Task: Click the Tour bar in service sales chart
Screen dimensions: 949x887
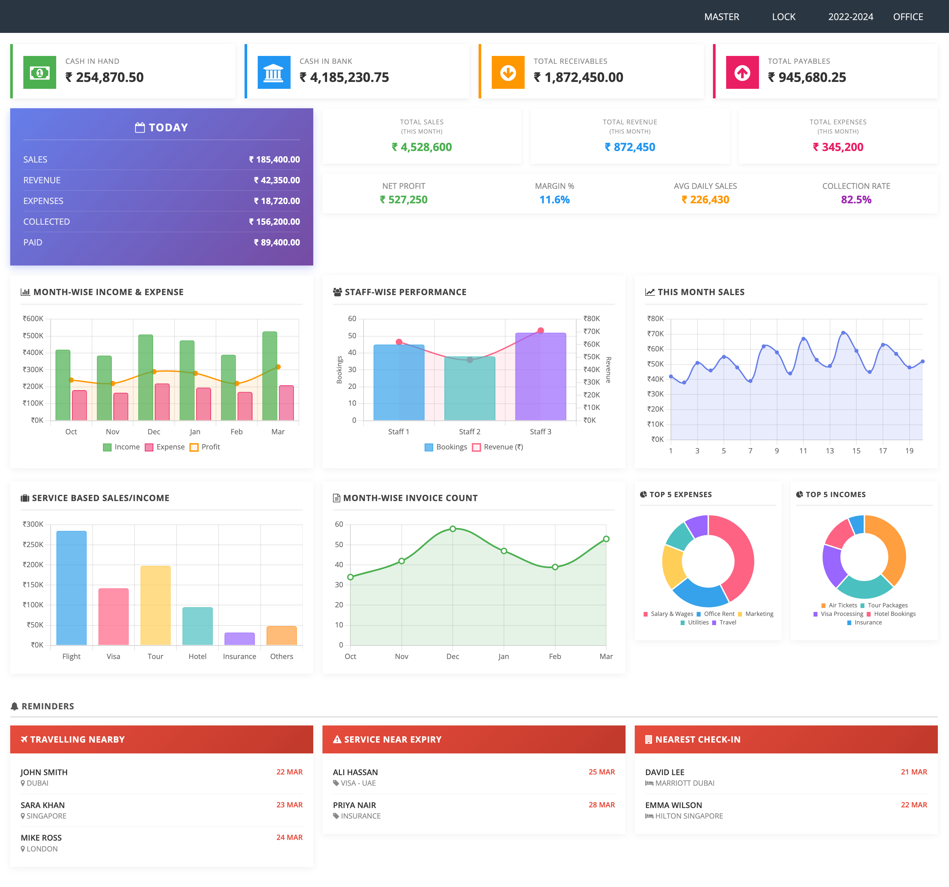Action: [155, 605]
